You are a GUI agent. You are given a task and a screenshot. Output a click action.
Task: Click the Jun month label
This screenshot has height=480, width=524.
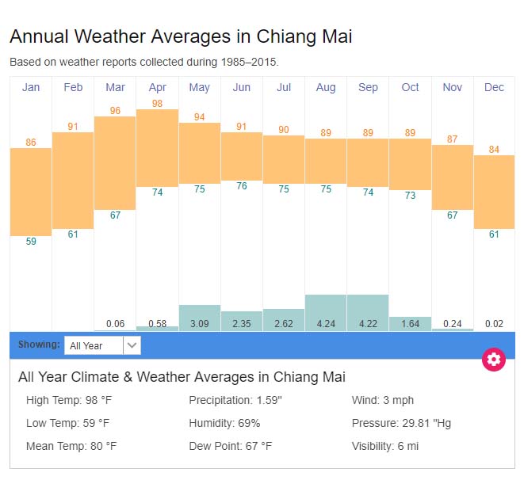click(x=242, y=87)
